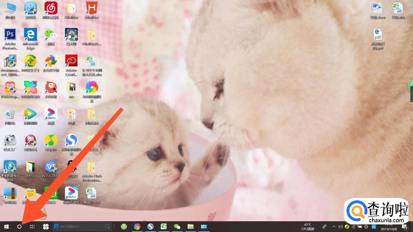Select the Sogou browser desktop shortcut
The image size is (413, 232).
coord(71,144)
